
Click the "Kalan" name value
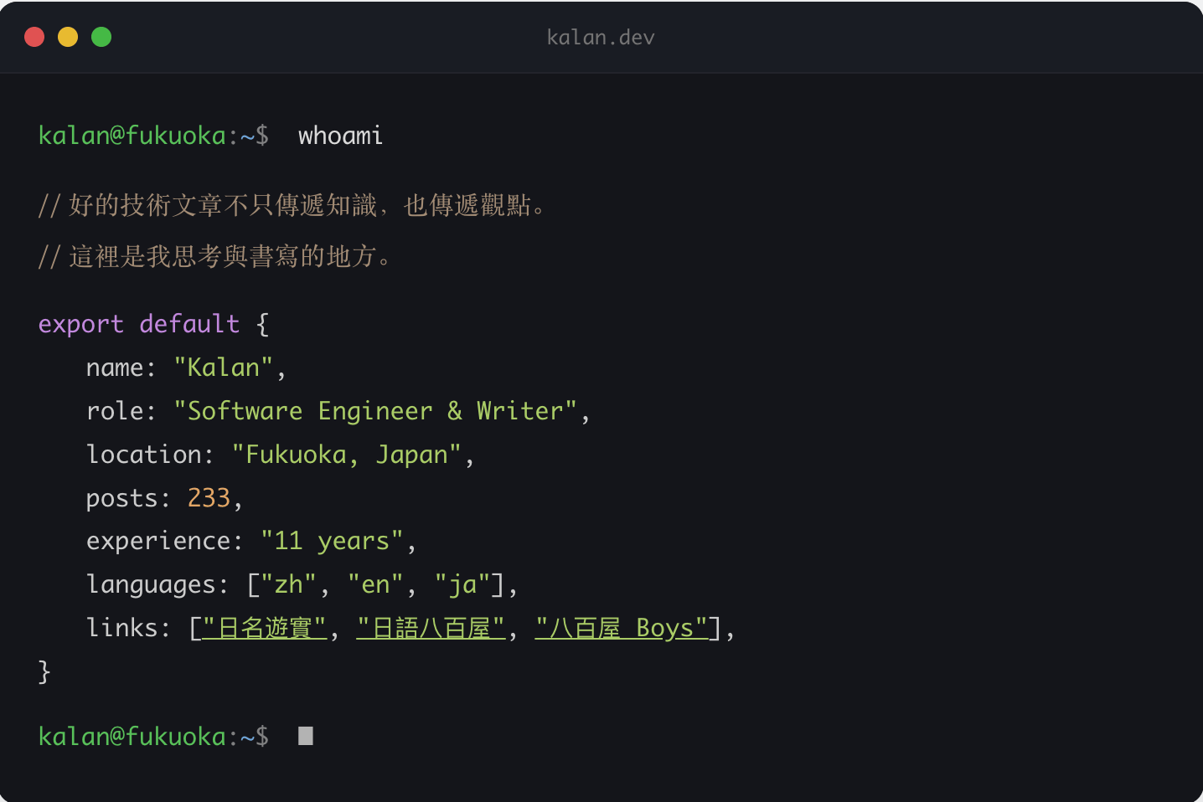223,368
